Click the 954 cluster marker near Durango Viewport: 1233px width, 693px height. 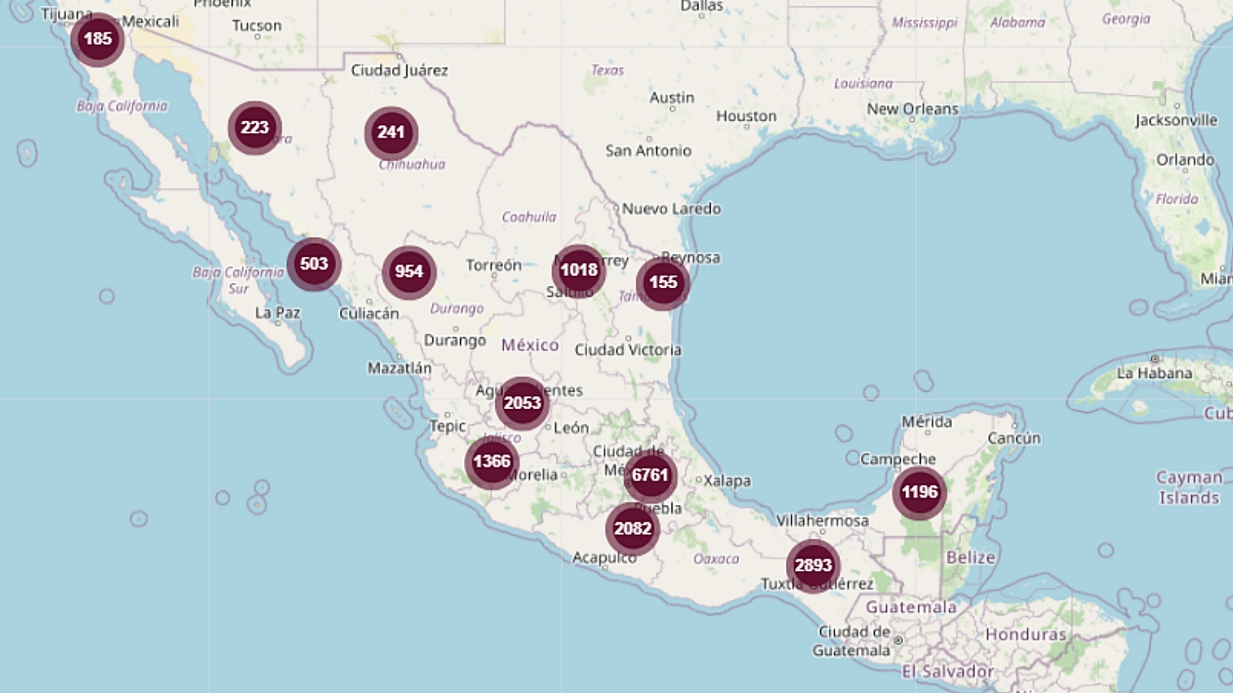pyautogui.click(x=409, y=272)
